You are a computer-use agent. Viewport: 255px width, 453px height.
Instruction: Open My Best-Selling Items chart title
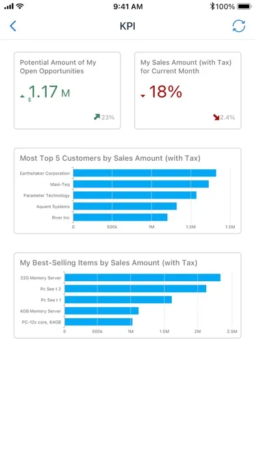[x=109, y=263]
